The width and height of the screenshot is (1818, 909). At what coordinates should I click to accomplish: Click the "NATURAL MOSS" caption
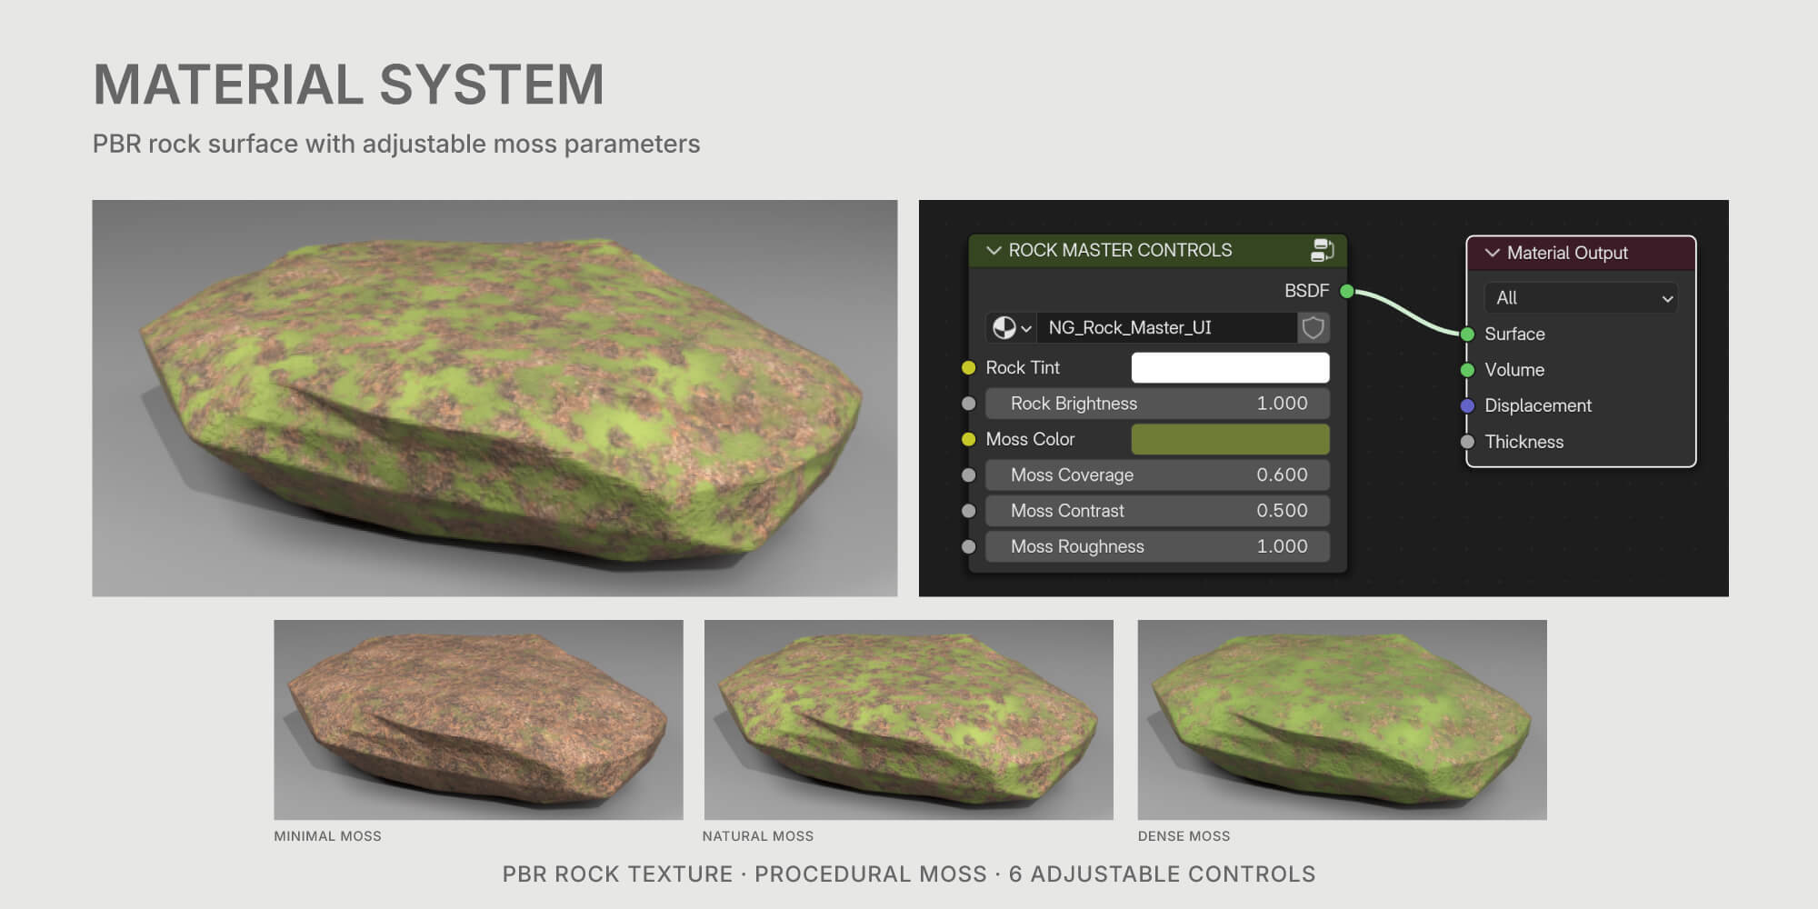pos(758,836)
